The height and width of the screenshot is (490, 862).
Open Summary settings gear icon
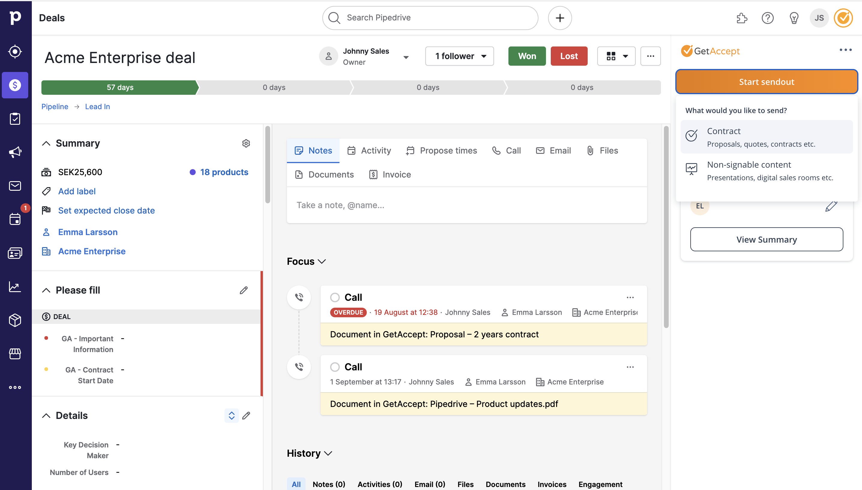click(x=246, y=143)
